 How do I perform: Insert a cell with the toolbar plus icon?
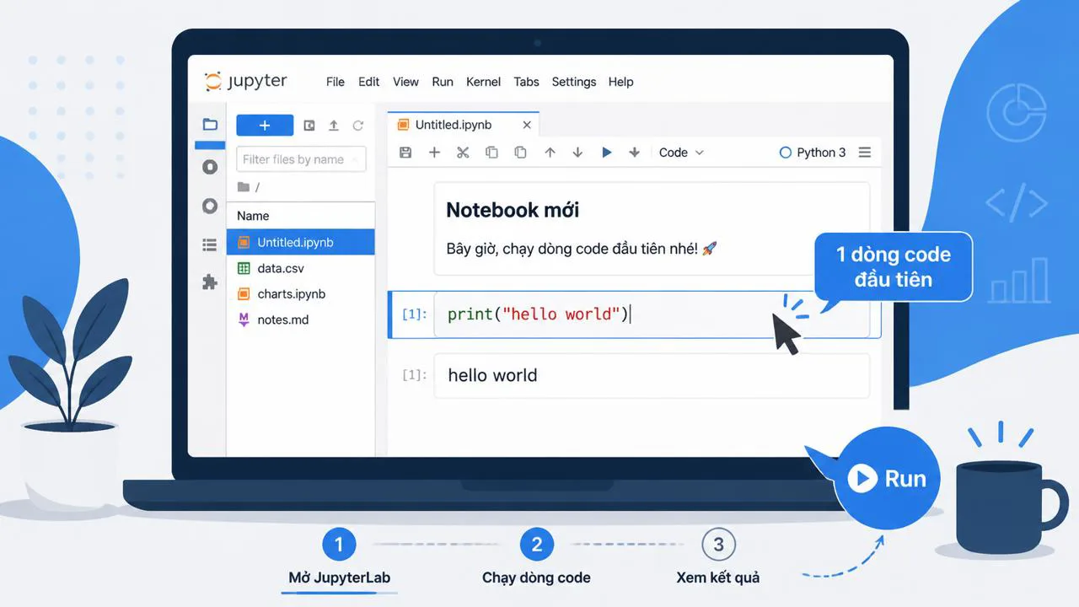[x=434, y=153]
